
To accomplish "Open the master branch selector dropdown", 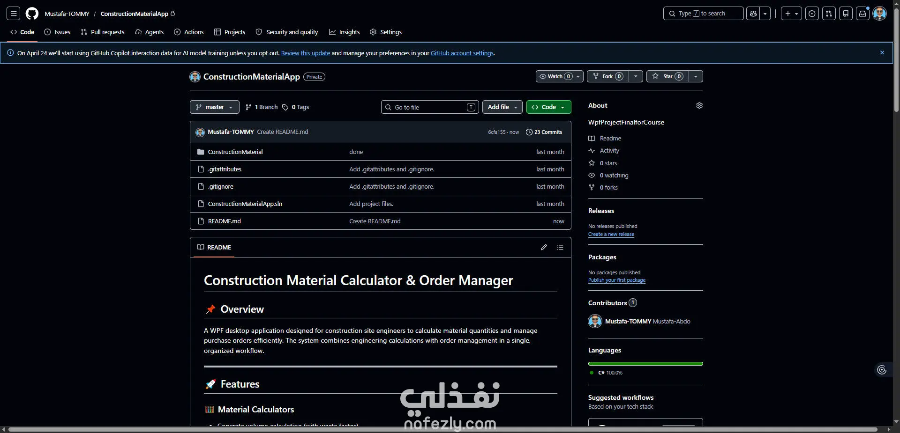I will pyautogui.click(x=214, y=107).
